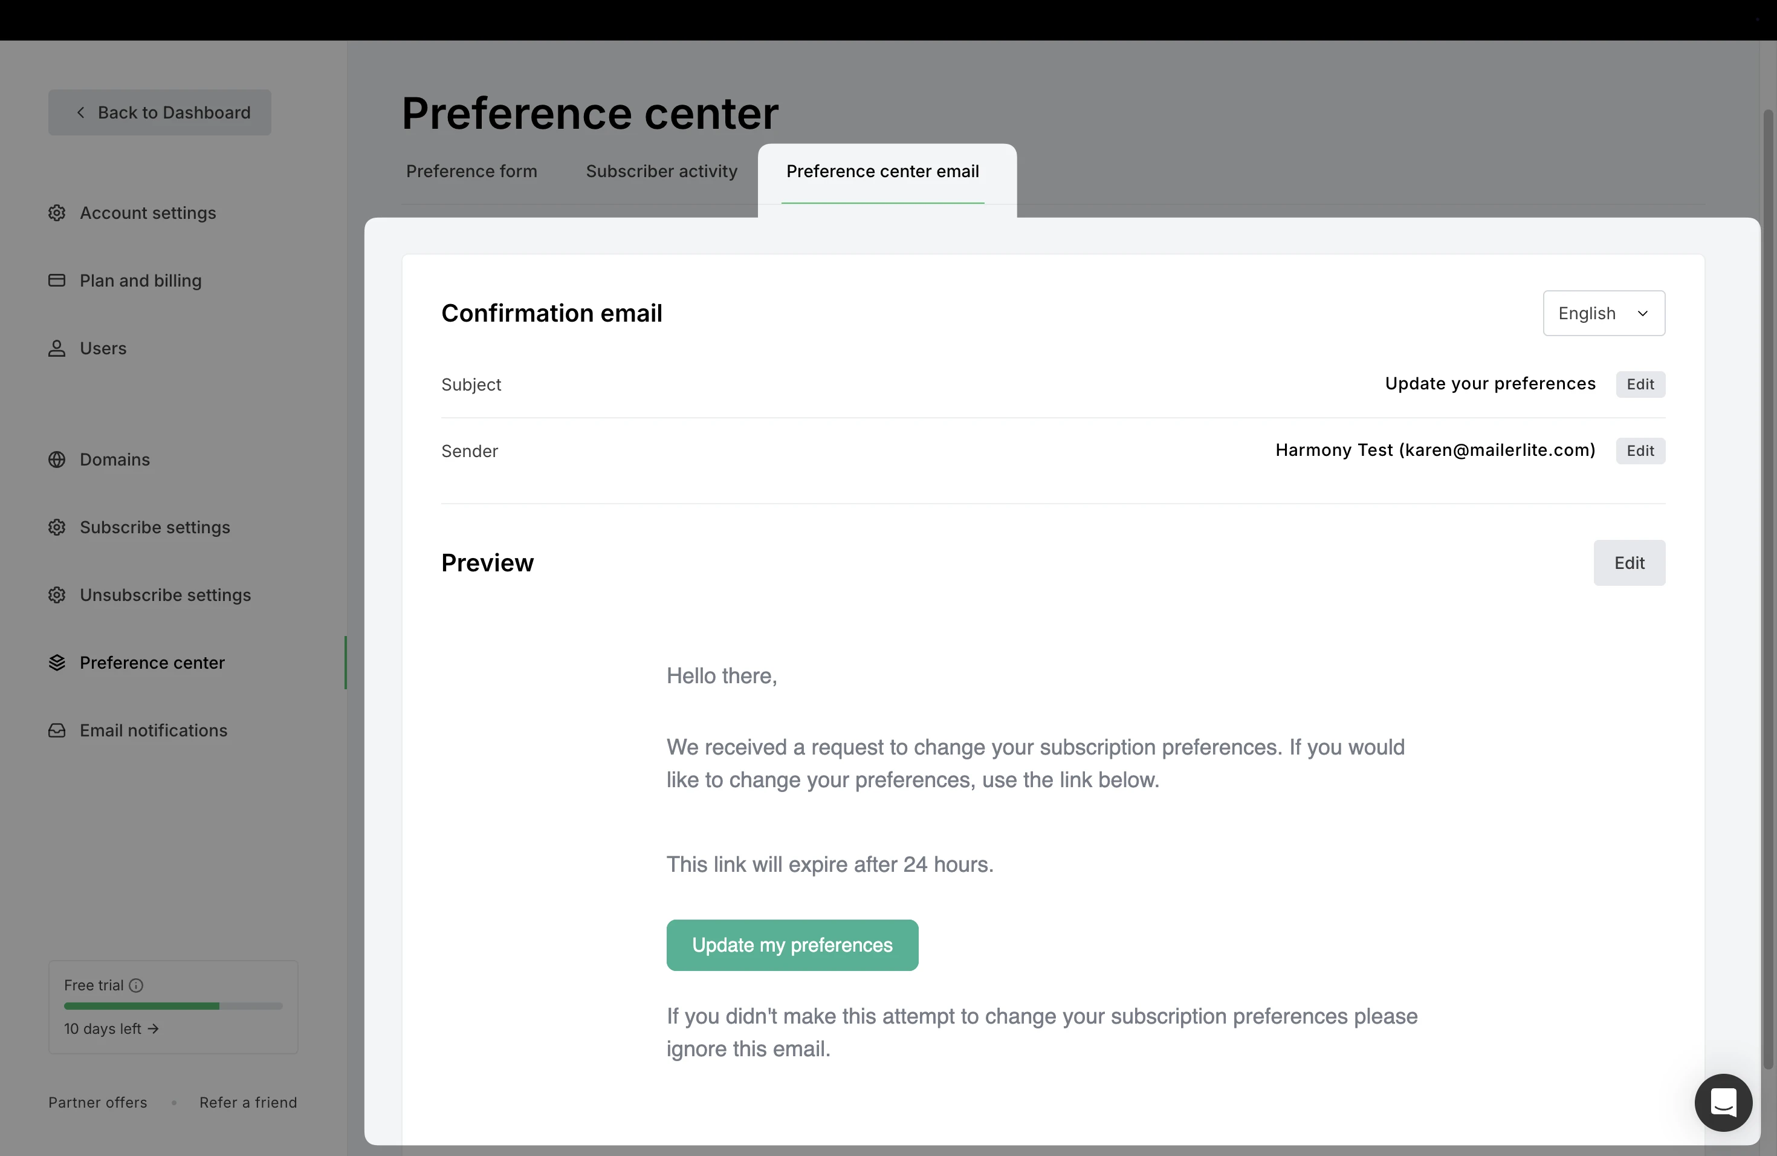1777x1156 pixels.
Task: Click the Free trial progress bar
Action: [x=173, y=1006]
